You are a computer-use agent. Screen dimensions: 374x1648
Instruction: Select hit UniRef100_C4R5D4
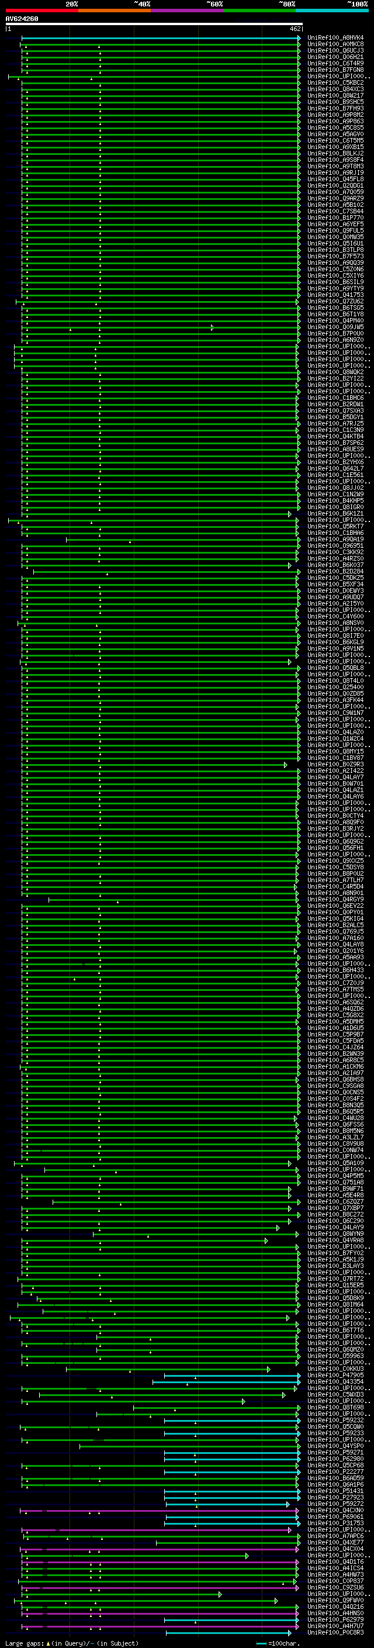pyautogui.click(x=335, y=886)
